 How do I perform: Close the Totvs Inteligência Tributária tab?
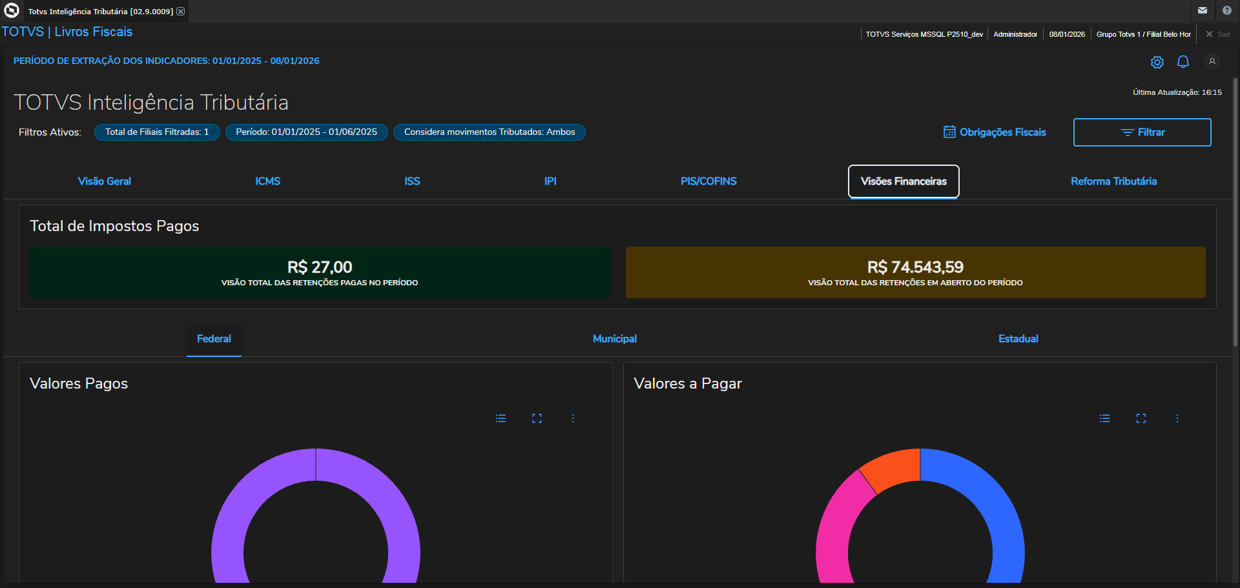[181, 12]
